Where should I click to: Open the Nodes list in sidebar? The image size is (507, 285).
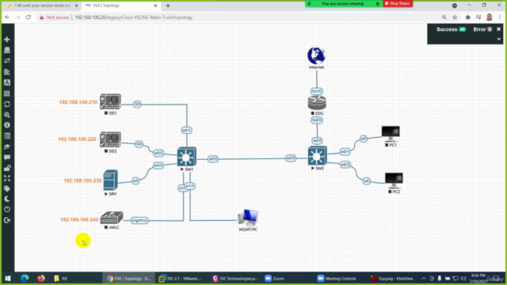point(7,50)
